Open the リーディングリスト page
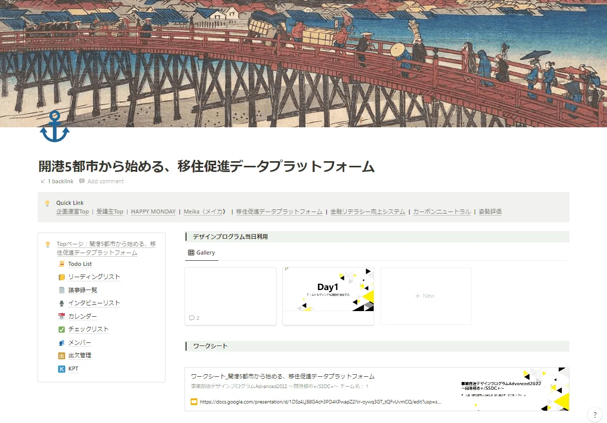607x423 pixels. coord(94,277)
